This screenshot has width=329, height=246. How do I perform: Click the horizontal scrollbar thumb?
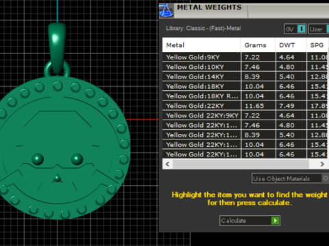(x=241, y=164)
